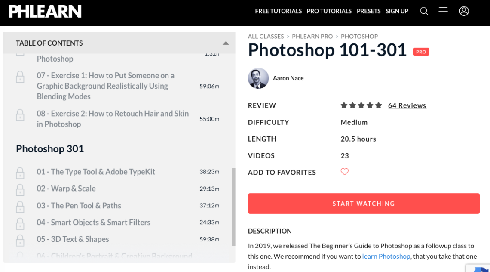Click the 59:38m duration text

click(209, 239)
